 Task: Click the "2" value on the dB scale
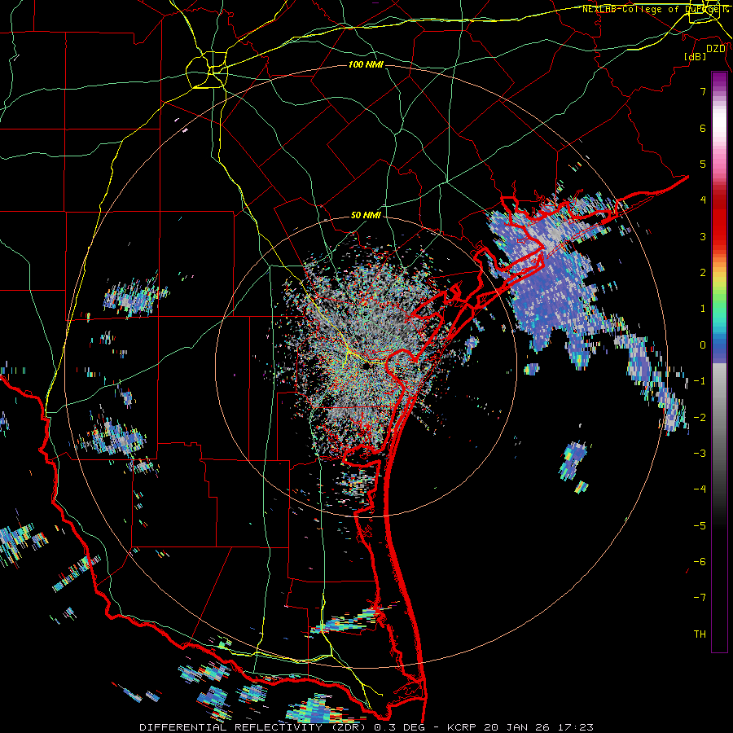tap(703, 273)
